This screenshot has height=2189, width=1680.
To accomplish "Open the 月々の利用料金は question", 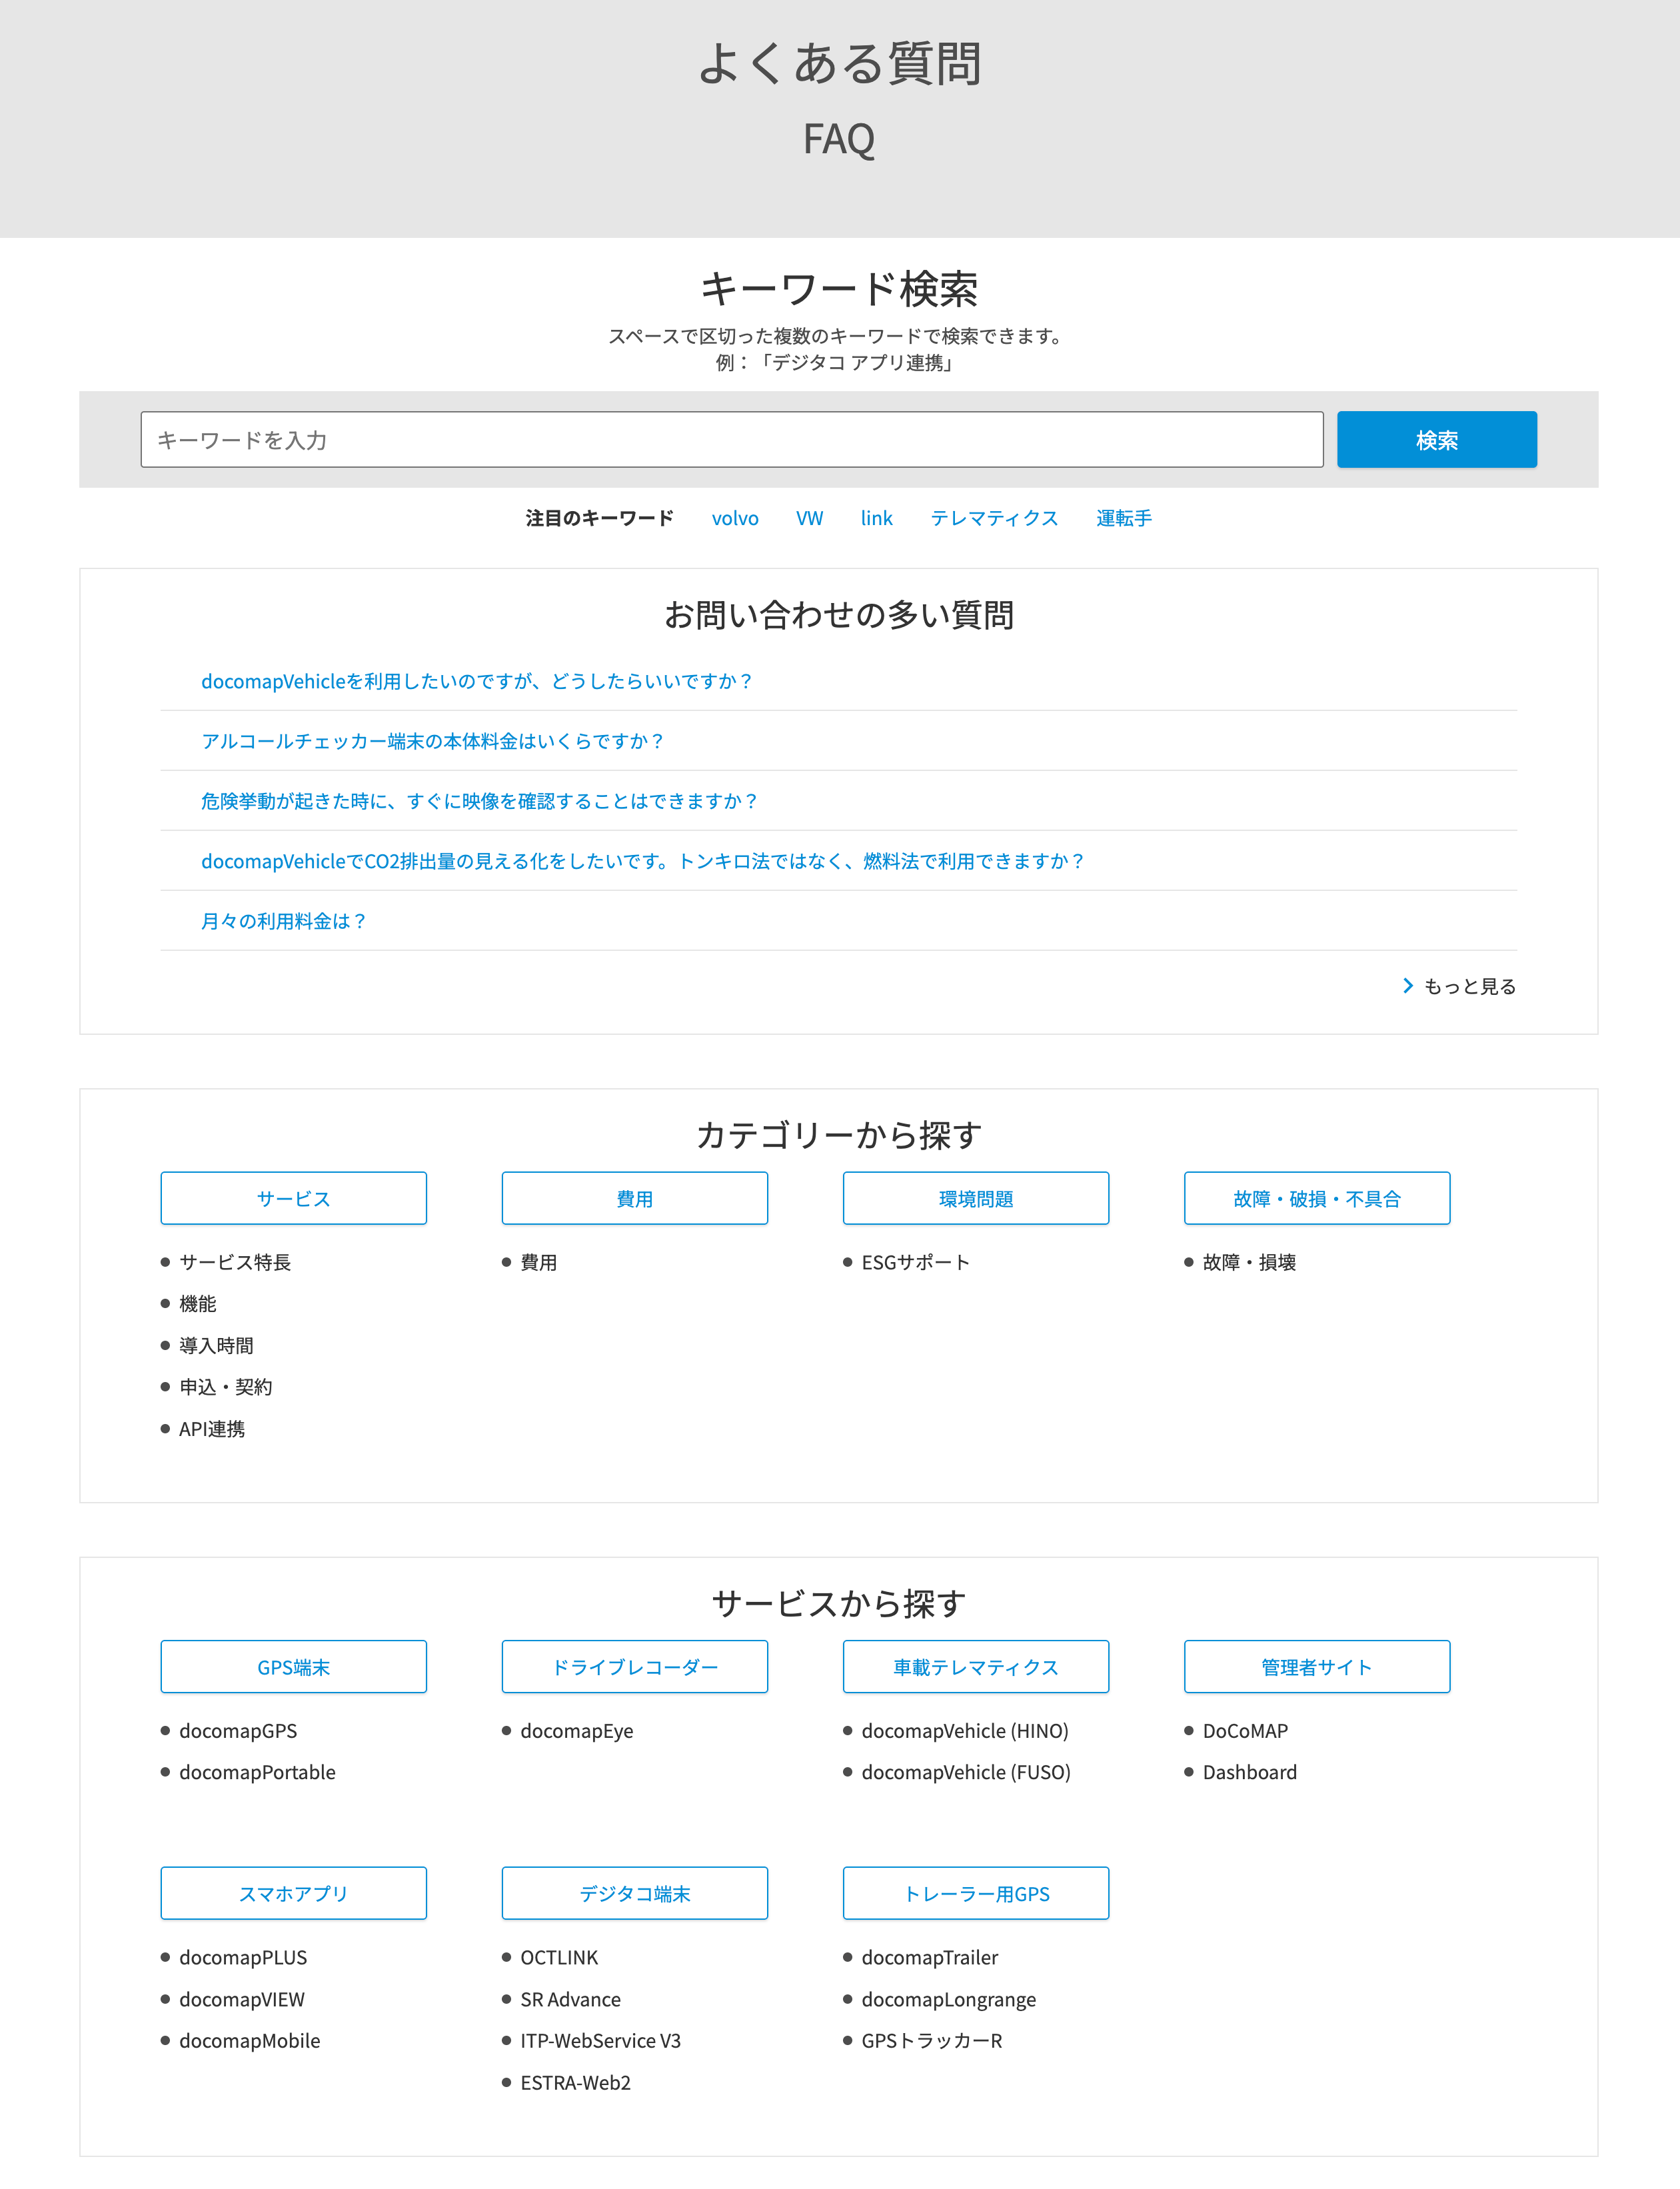I will (283, 921).
